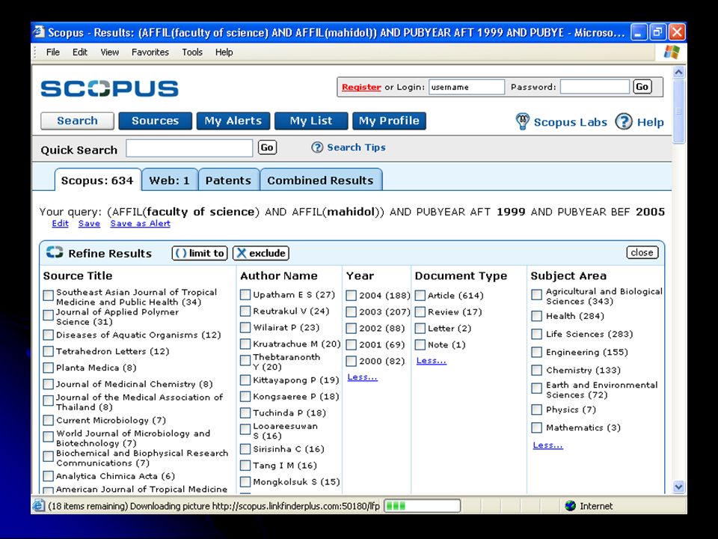
Task: Tick Tetrahedron Letters checkbox
Action: pyautogui.click(x=48, y=351)
